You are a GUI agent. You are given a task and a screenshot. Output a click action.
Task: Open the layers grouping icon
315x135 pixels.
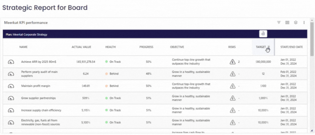[295, 22]
